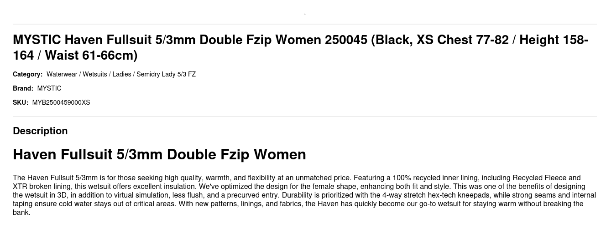Click the 'Haven Fullsuit 5/3mm Double Fzip Women' subheading
The image size is (606, 239).
pyautogui.click(x=159, y=154)
